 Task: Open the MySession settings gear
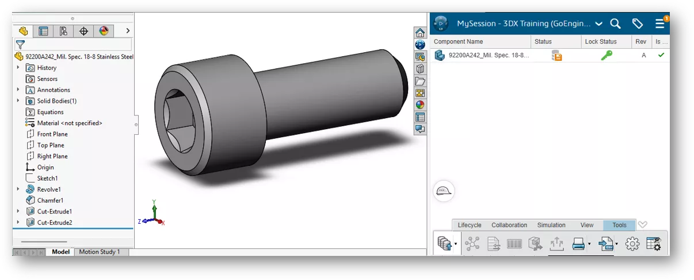(x=632, y=244)
